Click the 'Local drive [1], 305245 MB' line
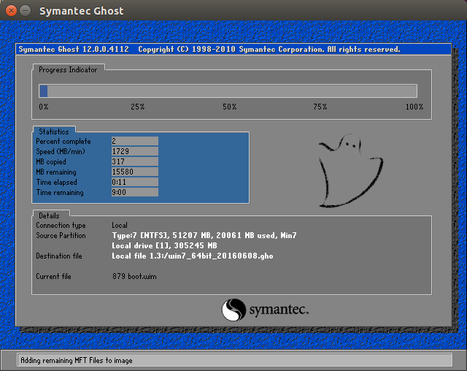 pos(164,245)
